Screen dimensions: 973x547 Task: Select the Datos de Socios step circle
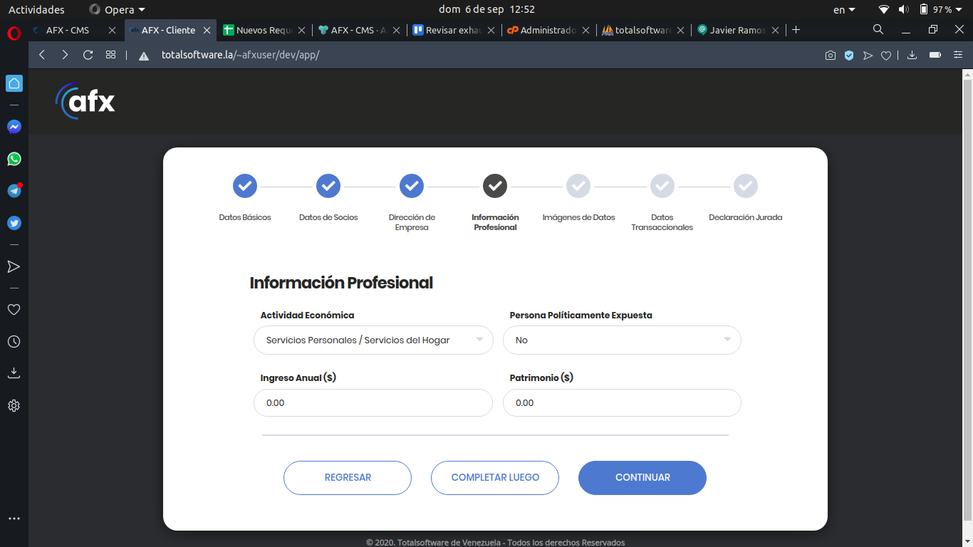(x=328, y=186)
